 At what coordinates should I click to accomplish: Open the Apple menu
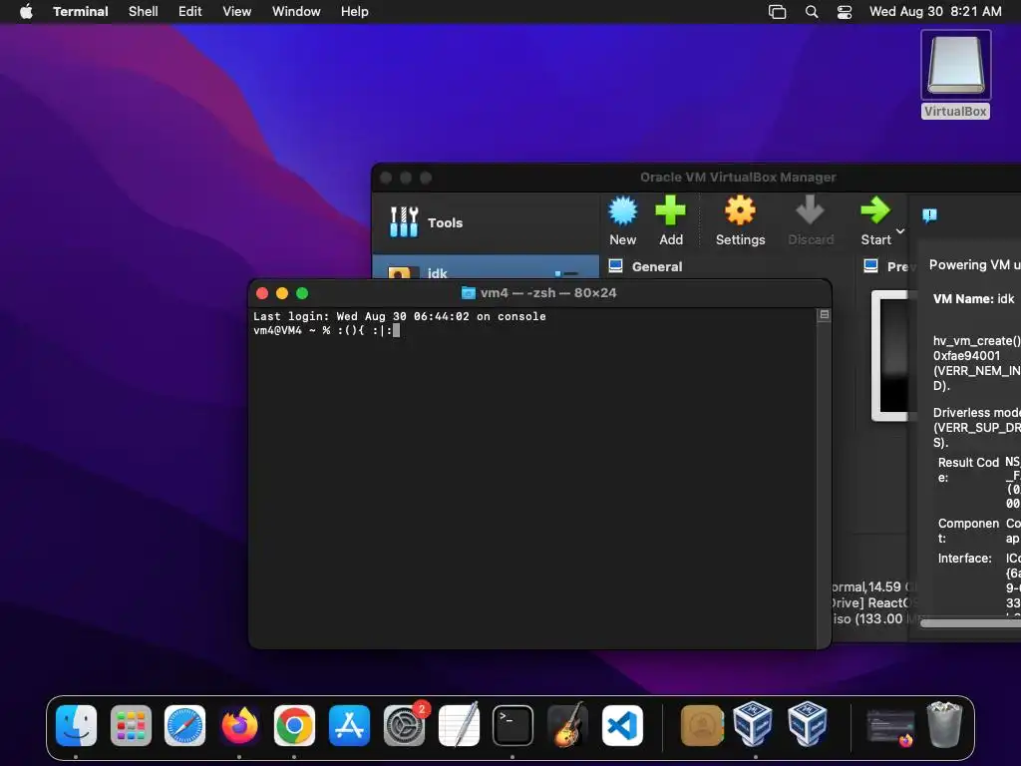(26, 11)
